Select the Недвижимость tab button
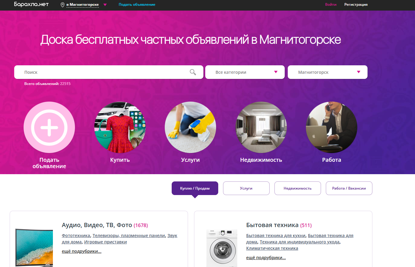415x267 pixels. (297, 188)
